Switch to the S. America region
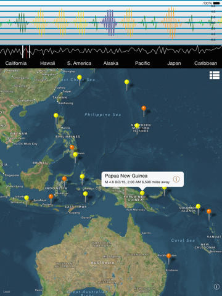This screenshot has height=296, width=222. point(79,63)
